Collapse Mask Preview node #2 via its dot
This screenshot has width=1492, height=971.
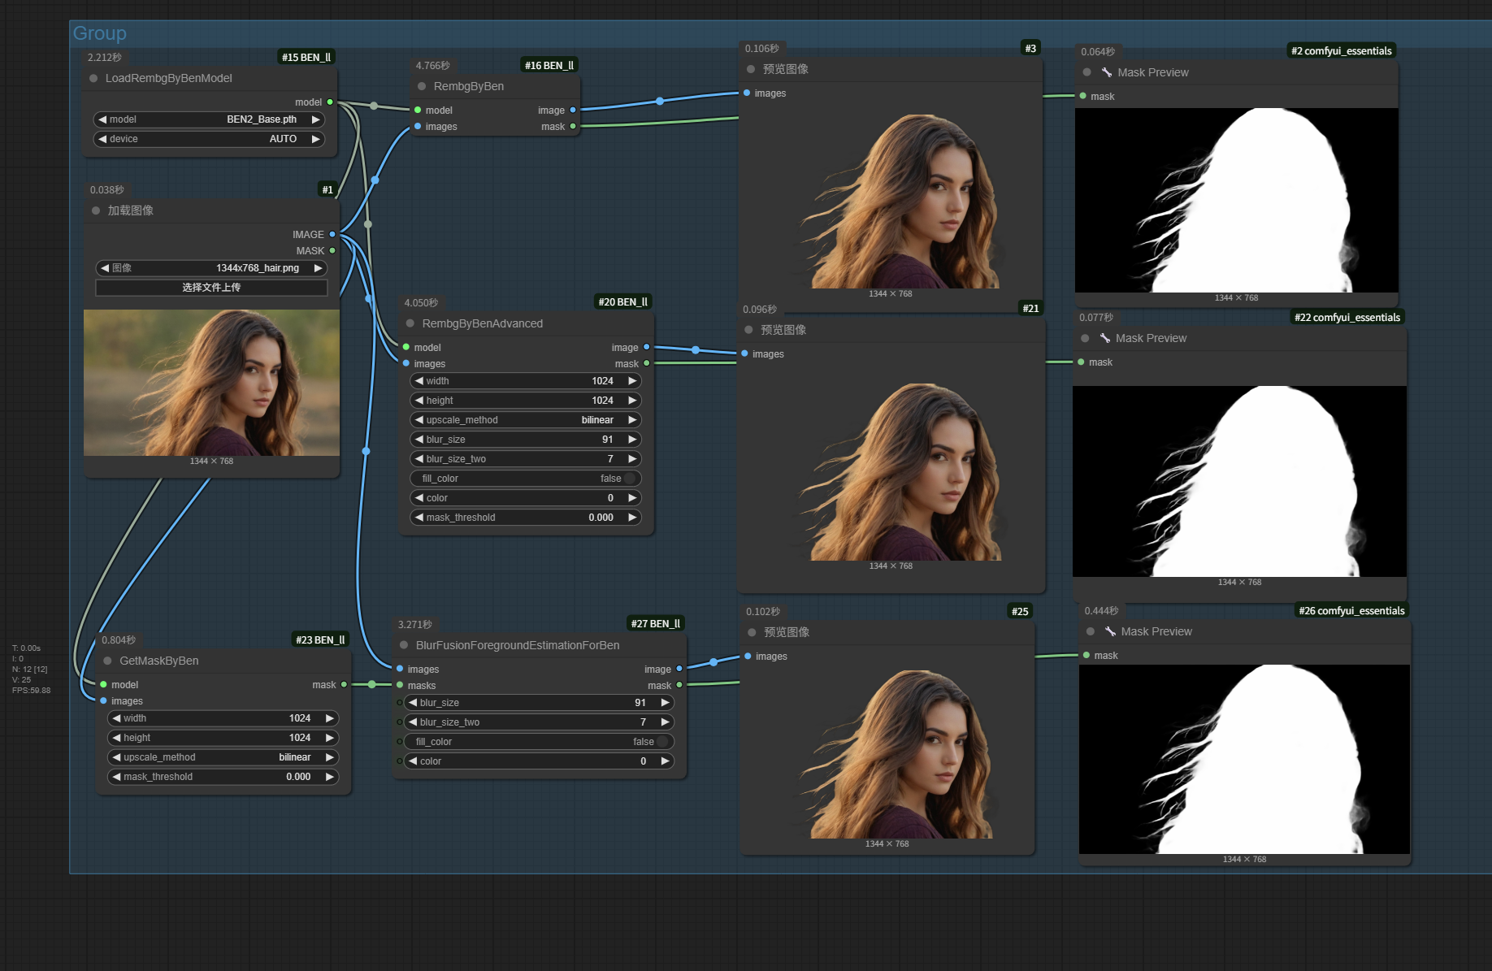coord(1087,73)
